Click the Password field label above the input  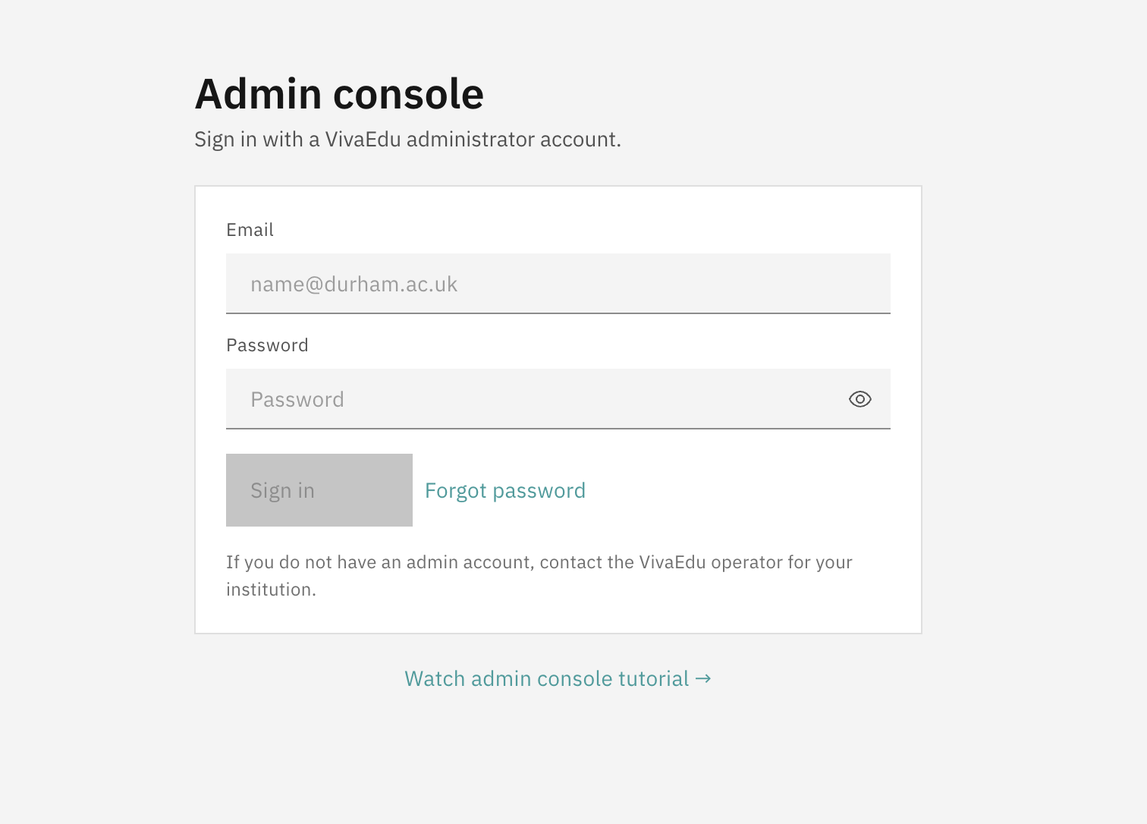click(267, 345)
